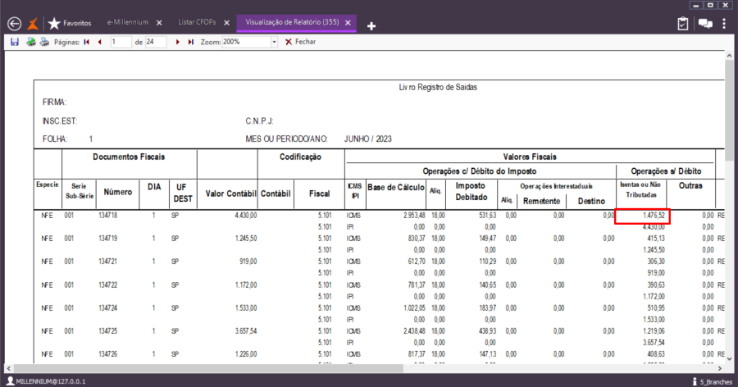The height and width of the screenshot is (387, 738).
Task: Click the back arrow navigation icon
Action: click(x=13, y=24)
